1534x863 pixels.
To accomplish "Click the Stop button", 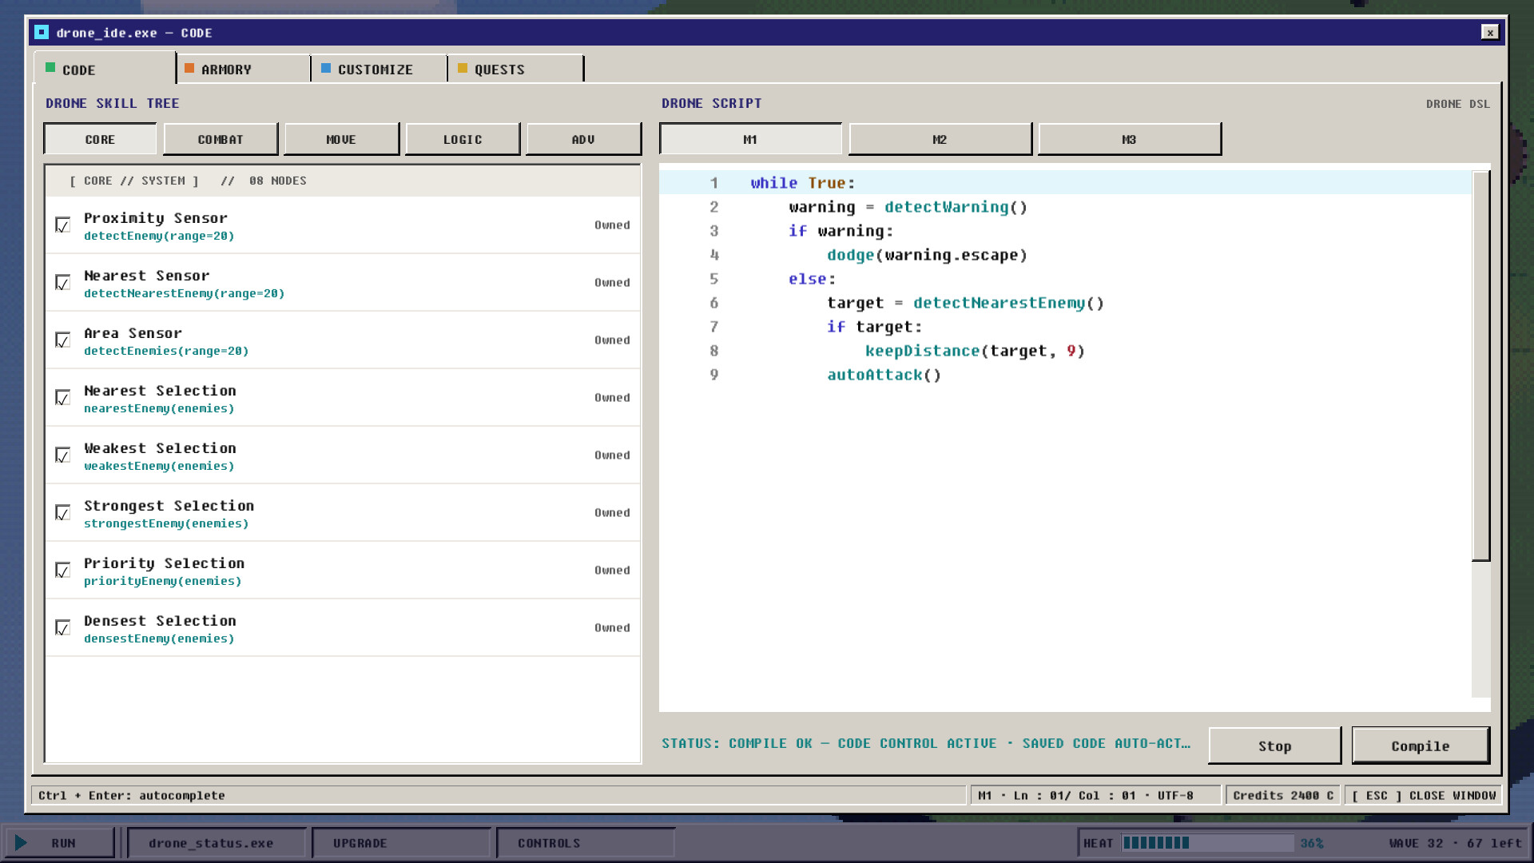I will coord(1274,746).
